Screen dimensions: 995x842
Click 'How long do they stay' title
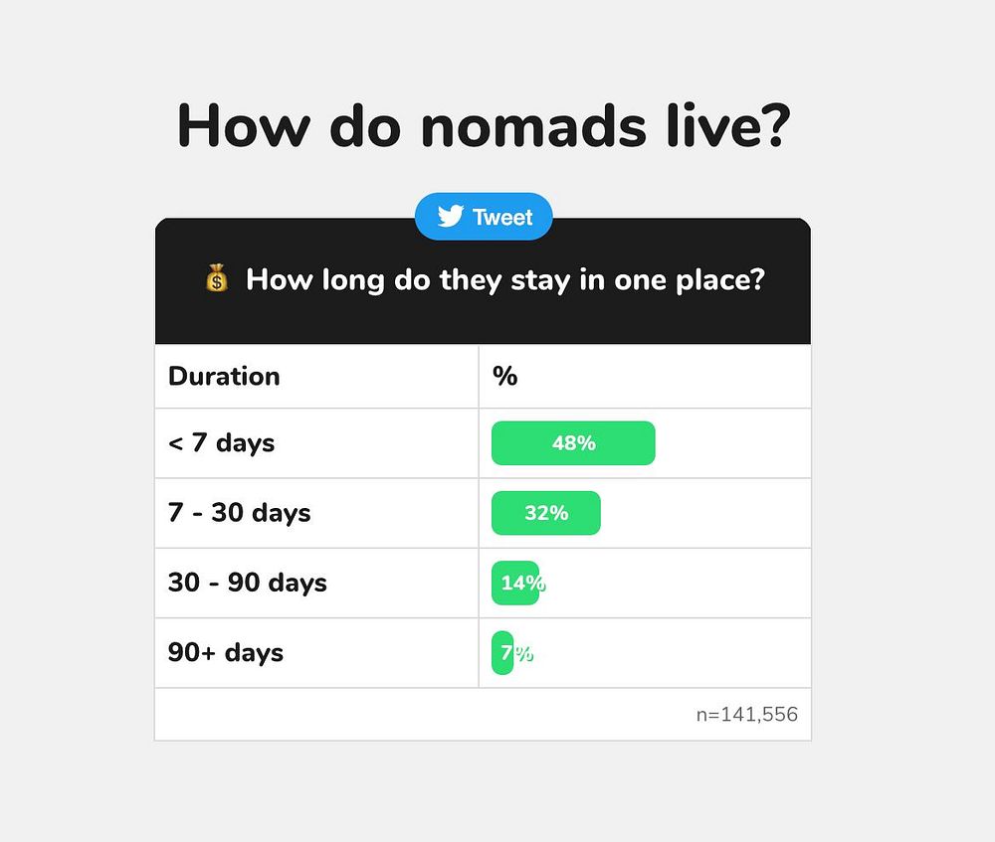click(505, 279)
